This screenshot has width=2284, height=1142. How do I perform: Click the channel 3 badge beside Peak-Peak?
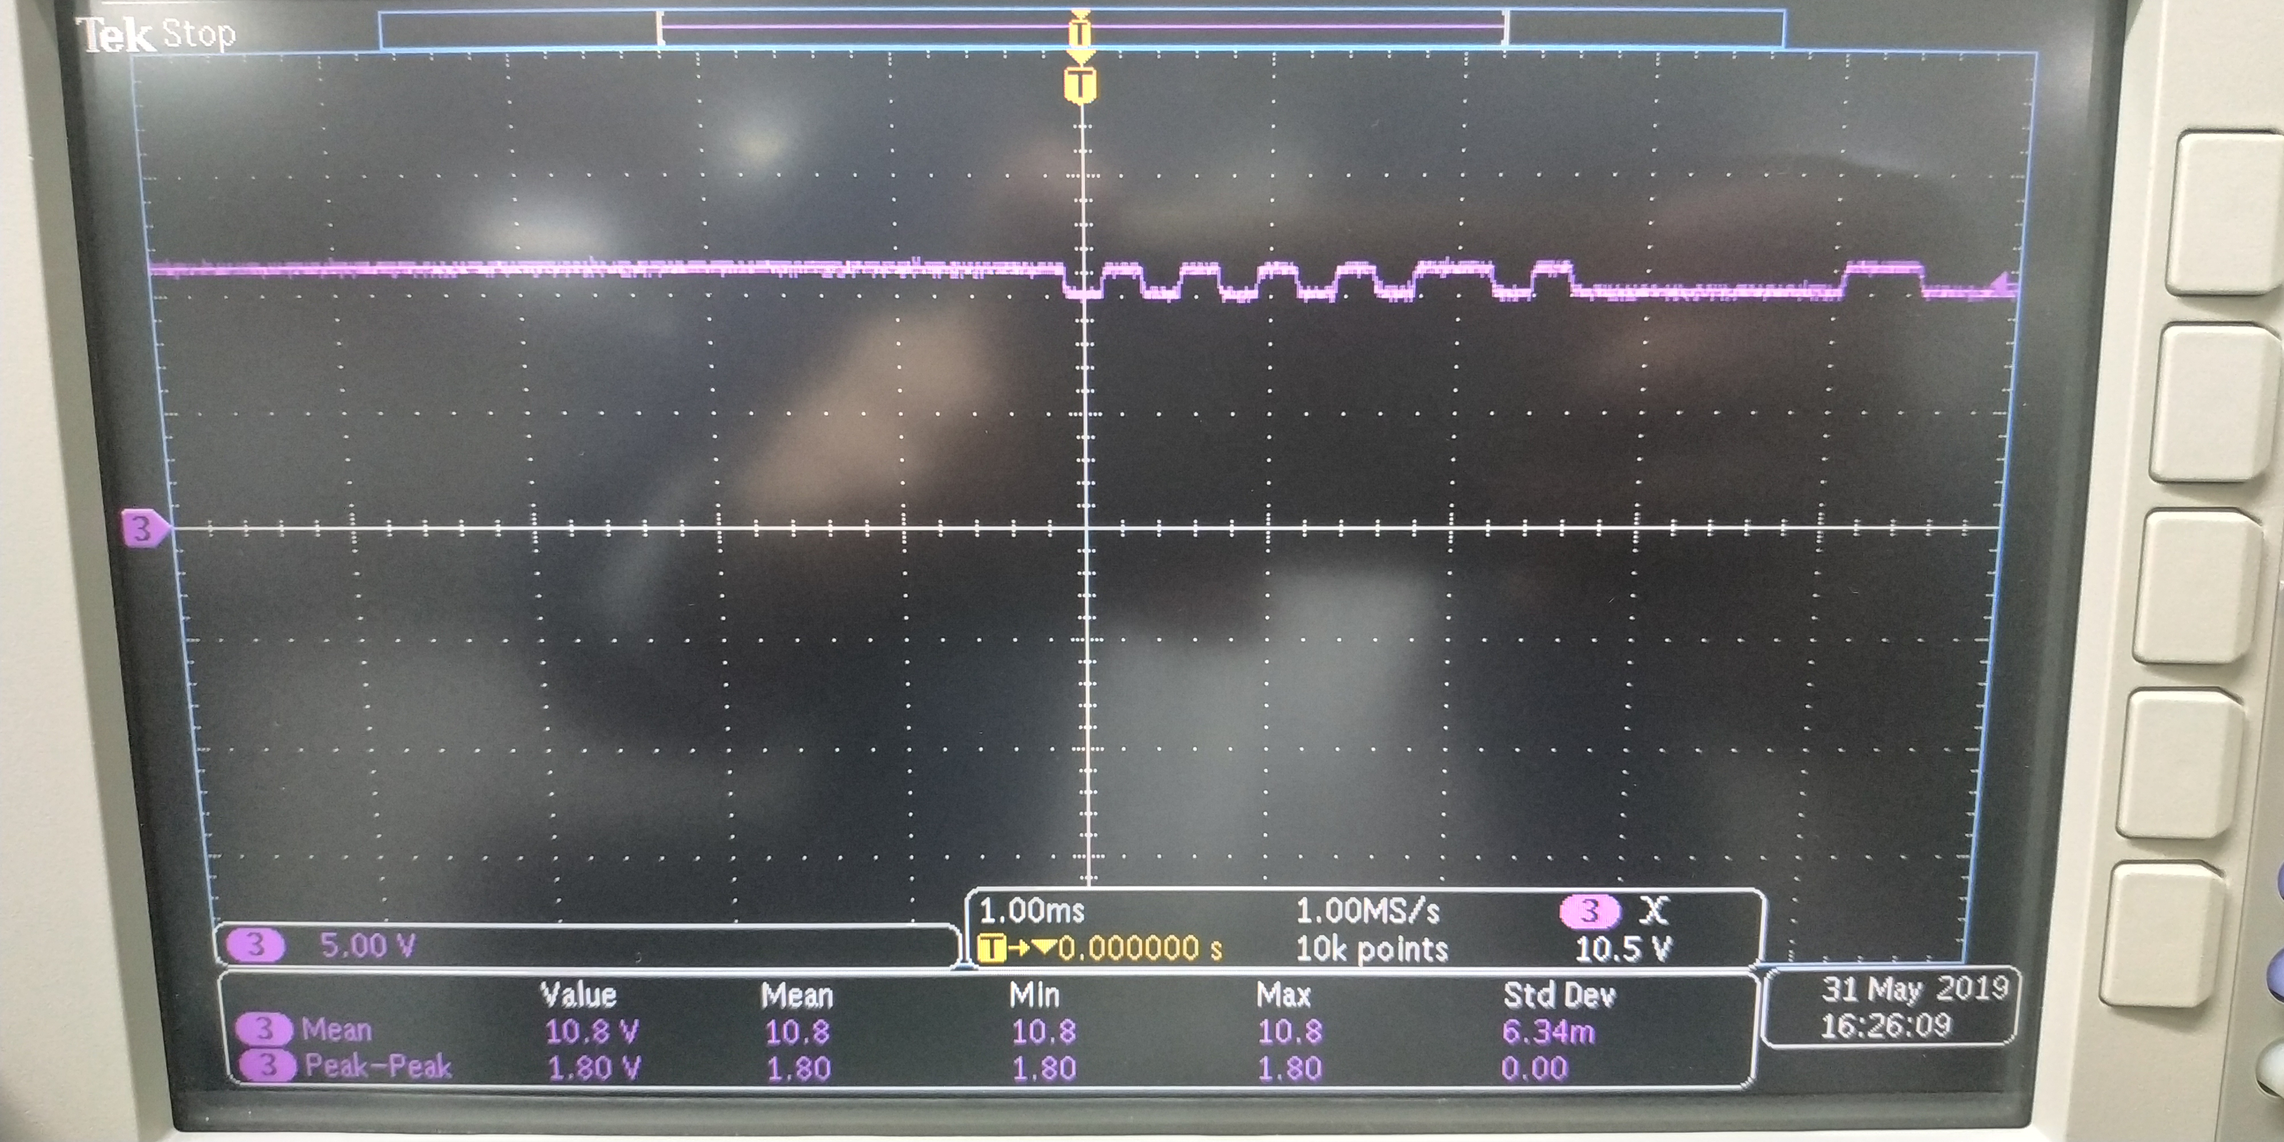(266, 1065)
